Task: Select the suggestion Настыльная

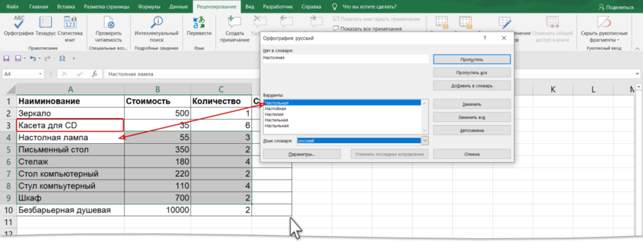Action: 342,126
